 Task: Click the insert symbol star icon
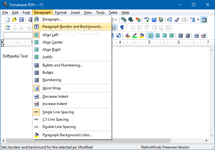(138, 20)
